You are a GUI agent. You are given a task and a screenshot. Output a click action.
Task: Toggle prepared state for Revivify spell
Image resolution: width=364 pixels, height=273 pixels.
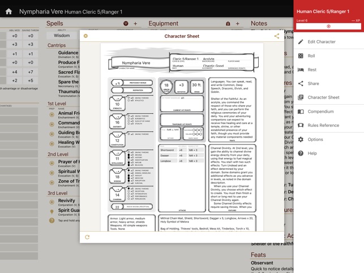click(52, 202)
